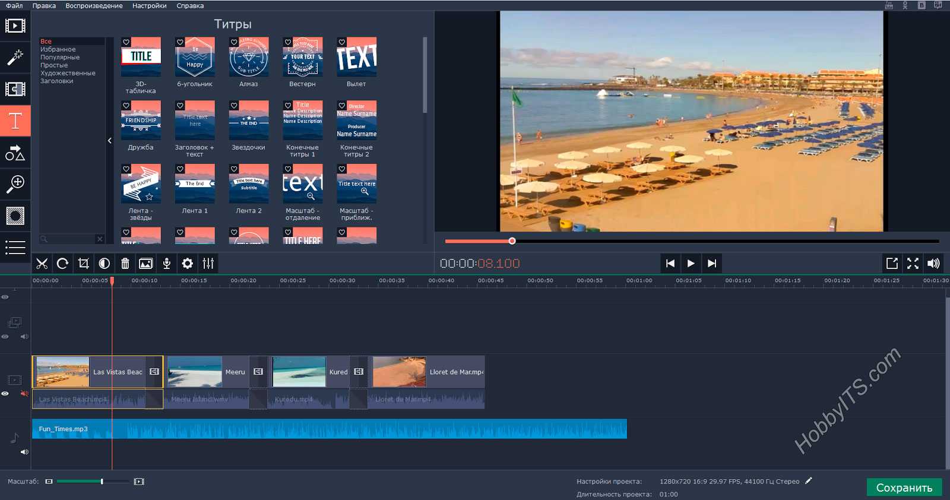Click transition between Meeru and Kuredu clips
The width and height of the screenshot is (950, 500).
click(258, 372)
